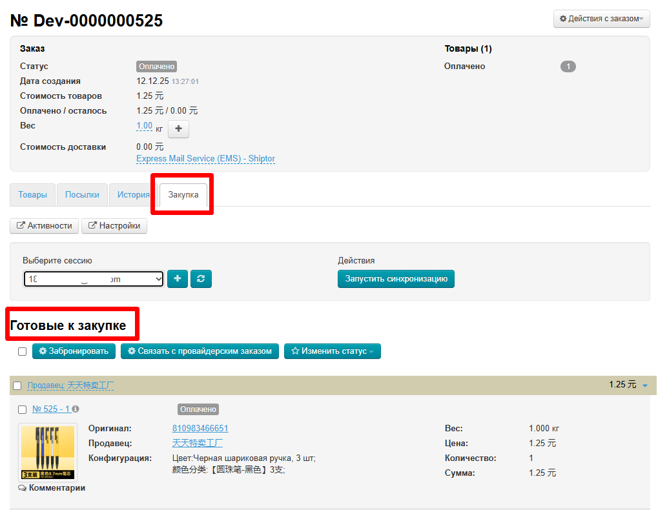This screenshot has width=658, height=532.
Task: Switch to the Товары tab
Action: pos(32,195)
